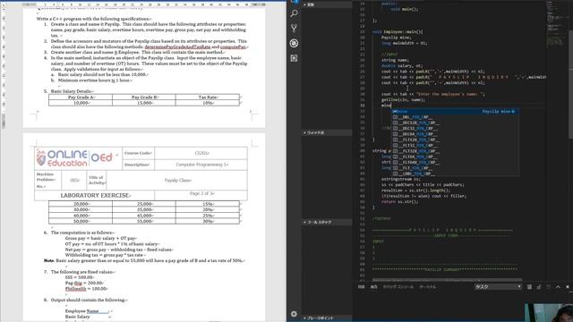Switch to the 出力 (Output) panel tab
The image size is (573, 322).
tap(373, 287)
